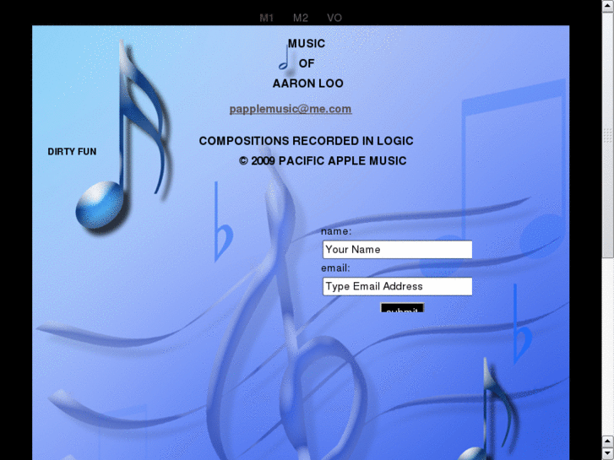Open the VO menu item

334,18
